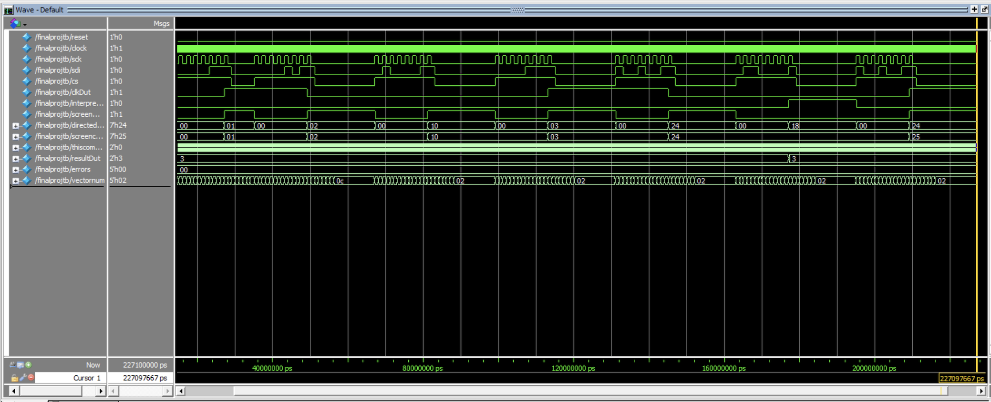
Task: Select the /finalprojtb/reset signal
Action: [x=61, y=37]
